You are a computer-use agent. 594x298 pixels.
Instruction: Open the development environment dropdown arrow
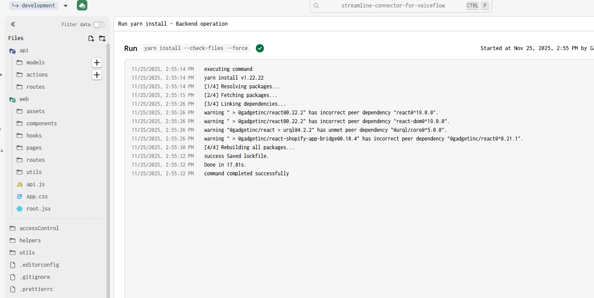point(66,6)
